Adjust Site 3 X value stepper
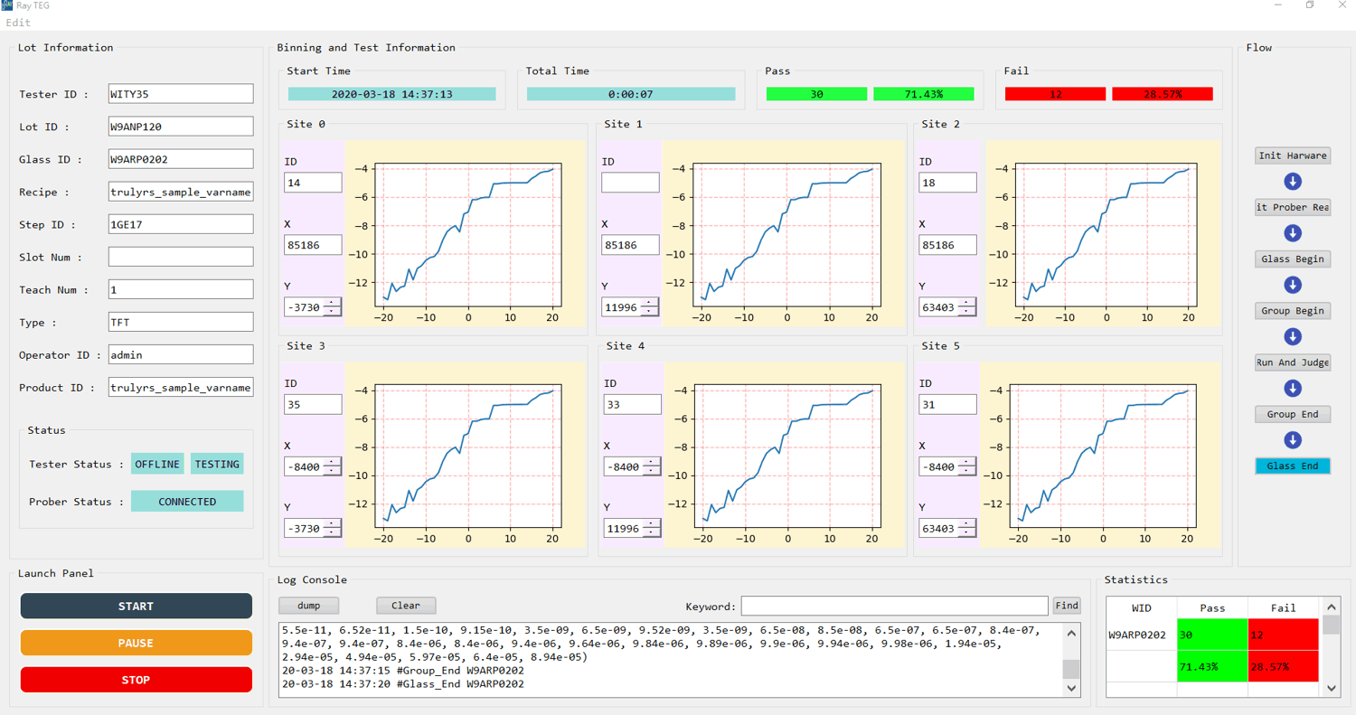 click(332, 466)
